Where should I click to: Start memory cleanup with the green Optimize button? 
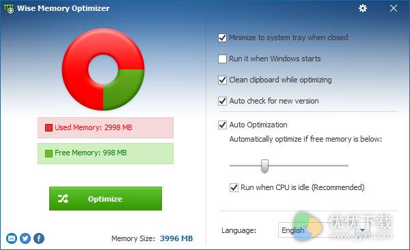click(x=105, y=199)
